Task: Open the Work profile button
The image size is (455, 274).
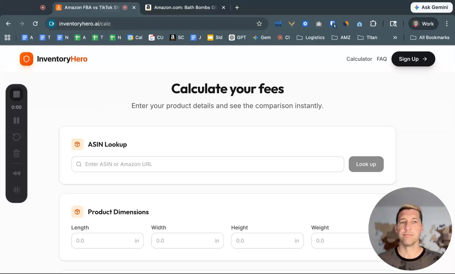Action: (423, 24)
